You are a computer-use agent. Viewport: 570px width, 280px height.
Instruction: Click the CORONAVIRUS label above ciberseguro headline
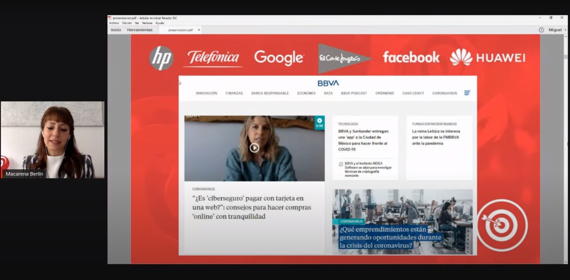pos(203,189)
